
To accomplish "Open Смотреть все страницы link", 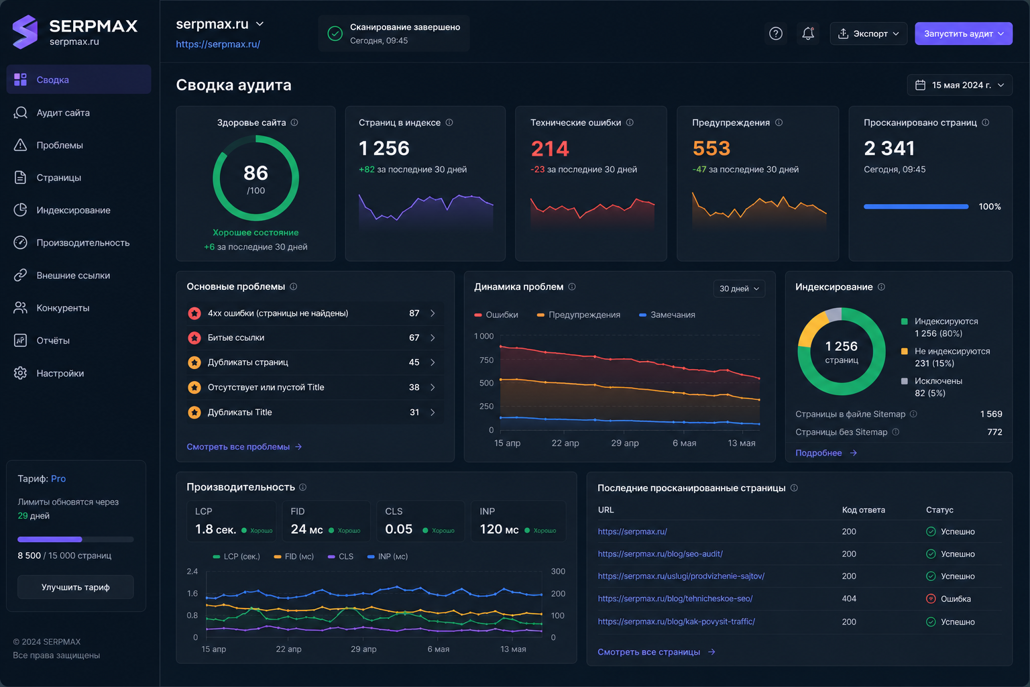I will 656,652.
